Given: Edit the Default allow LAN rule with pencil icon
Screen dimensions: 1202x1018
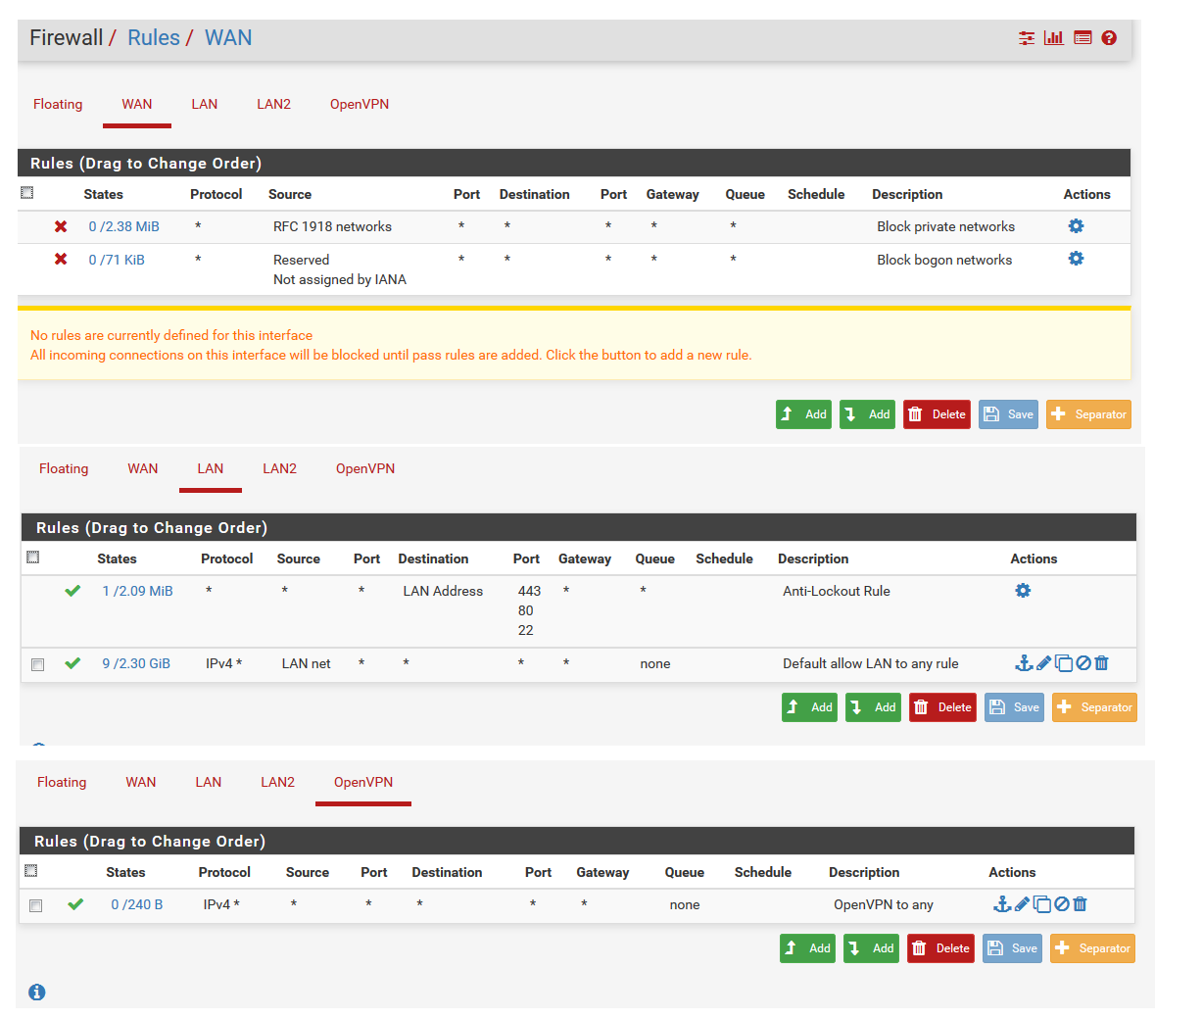Looking at the screenshot, I should pos(1044,663).
